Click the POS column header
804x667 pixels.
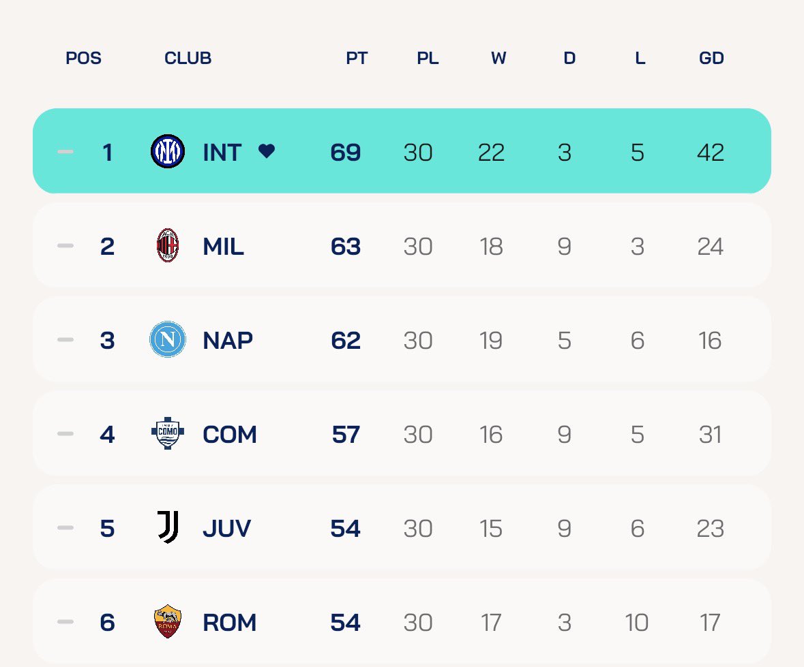coord(83,58)
